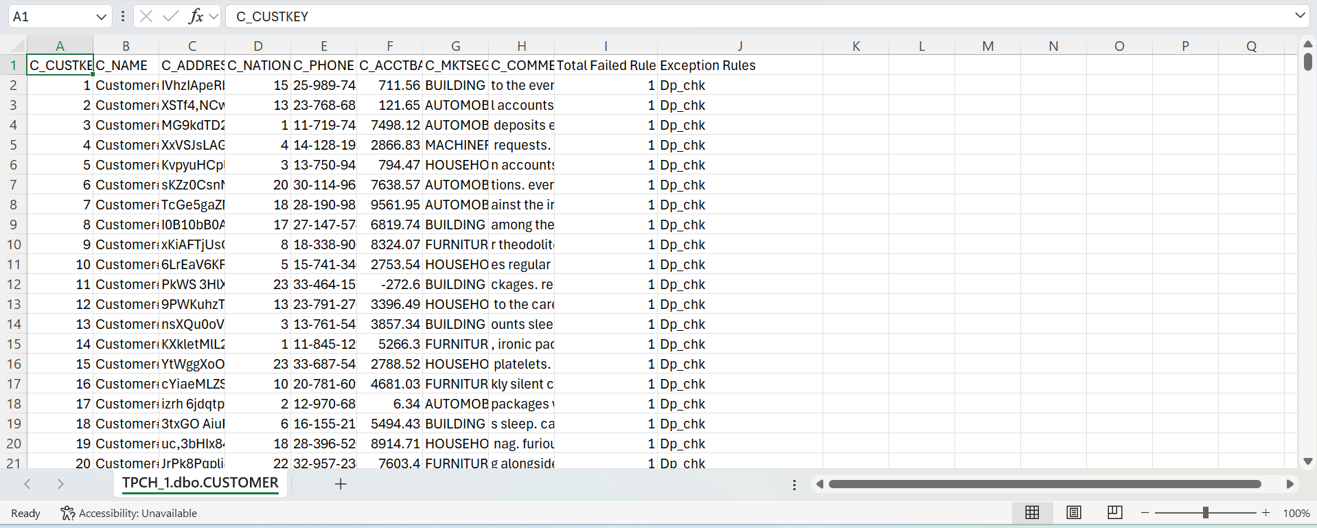Expand the formula bar chevron
The width and height of the screenshot is (1317, 528).
click(1300, 16)
